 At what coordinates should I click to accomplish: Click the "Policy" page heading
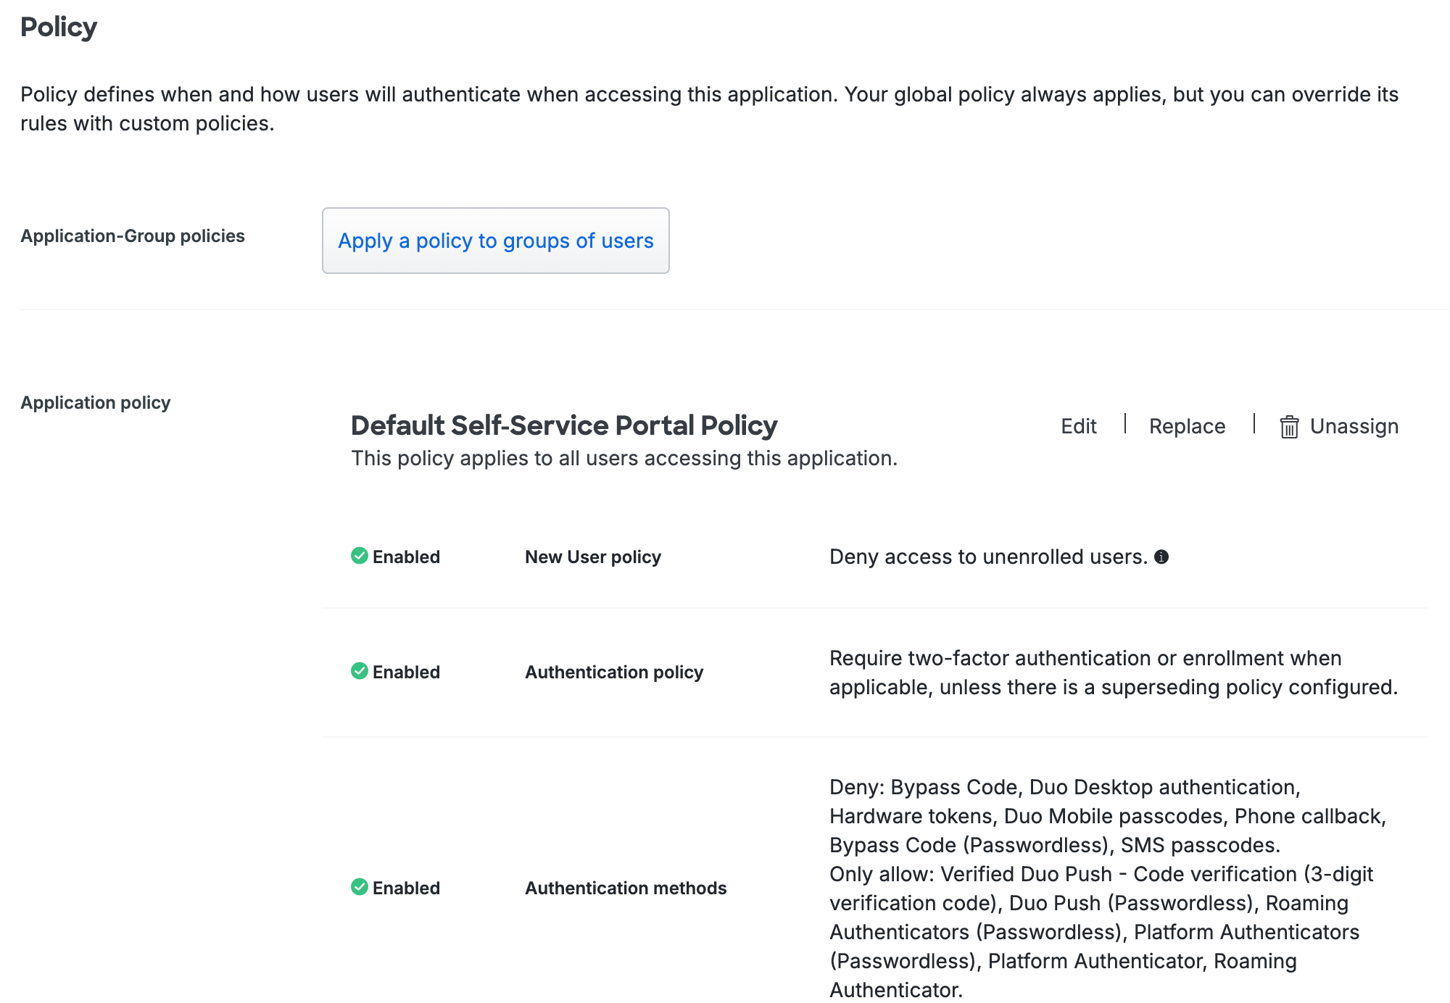(58, 26)
